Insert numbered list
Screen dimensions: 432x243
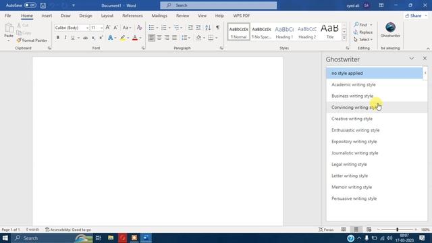pos(164,28)
